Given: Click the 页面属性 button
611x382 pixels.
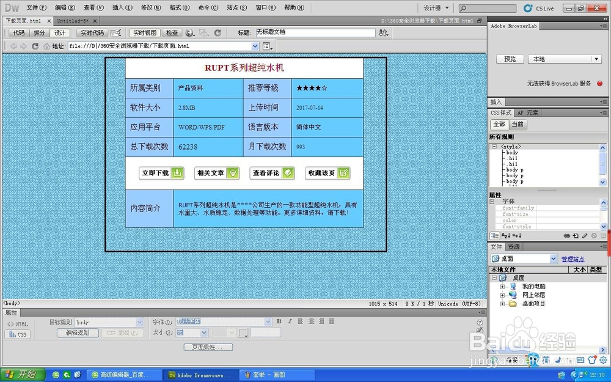Looking at the screenshot, I should click(207, 346).
